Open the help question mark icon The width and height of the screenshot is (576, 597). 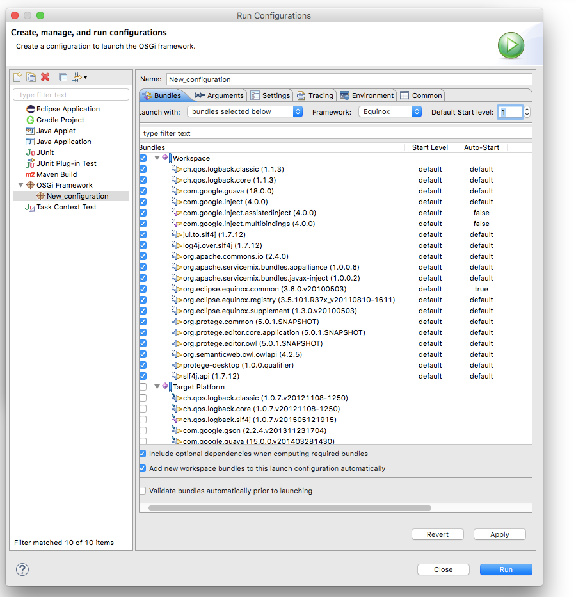[22, 569]
